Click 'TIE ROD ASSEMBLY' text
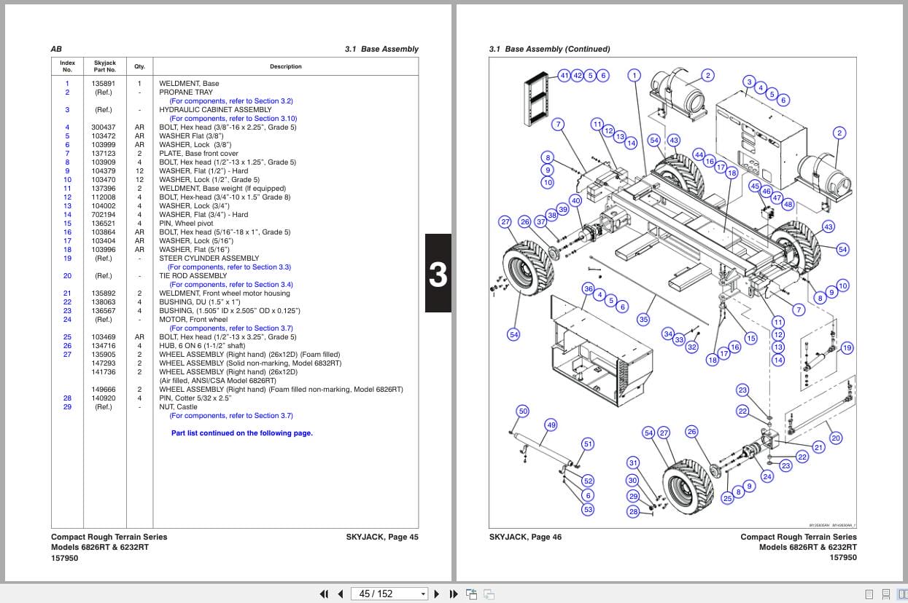The height and width of the screenshot is (603, 908). click(193, 276)
